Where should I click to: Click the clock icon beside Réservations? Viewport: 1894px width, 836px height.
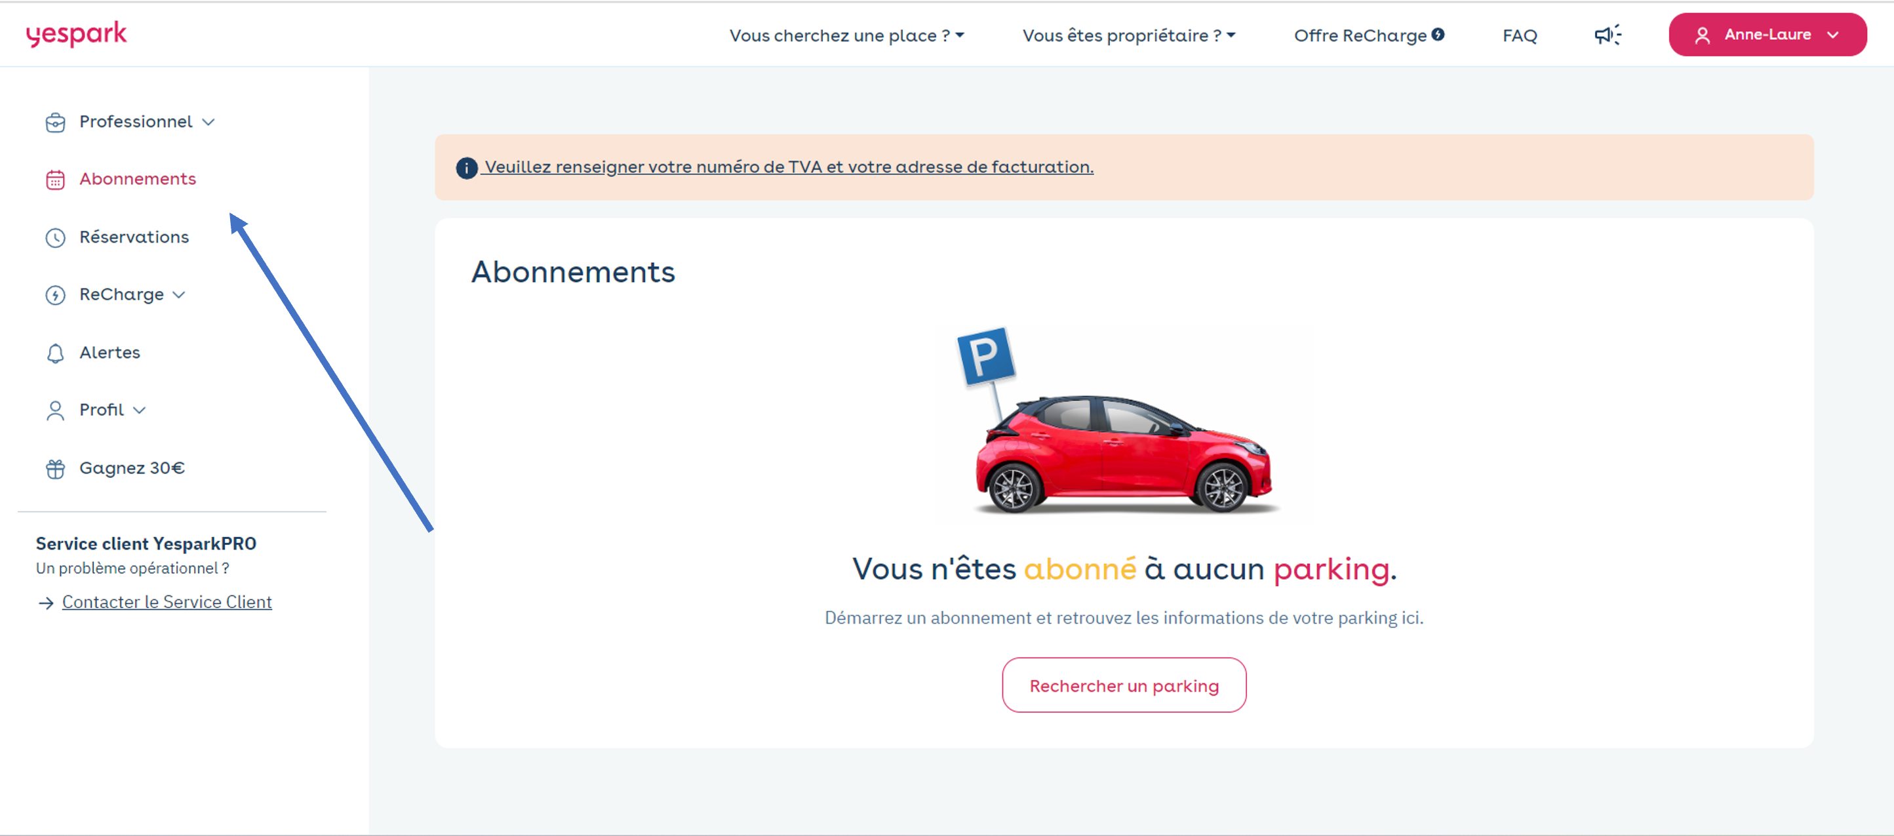55,237
